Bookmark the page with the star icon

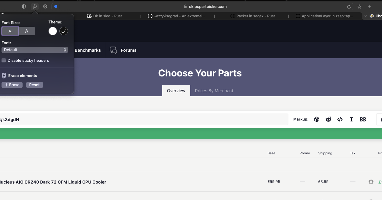click(359, 7)
